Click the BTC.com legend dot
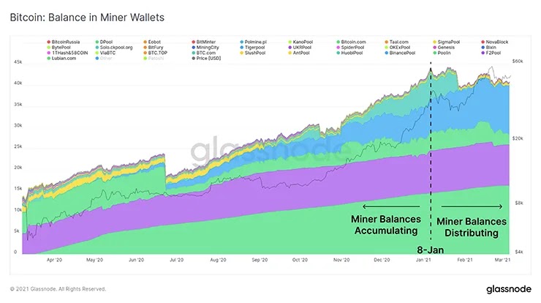The width and height of the screenshot is (541, 303). [x=194, y=53]
